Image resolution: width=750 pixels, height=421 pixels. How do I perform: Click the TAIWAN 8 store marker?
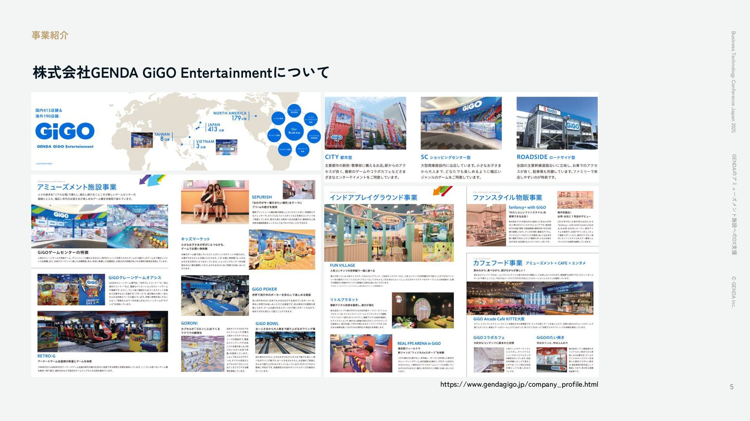[162, 136]
